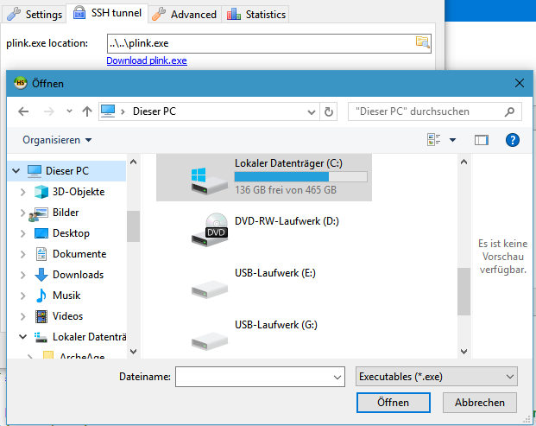Click the navigation tree scrollbar thumb
The height and width of the screenshot is (426, 536).
point(133,226)
